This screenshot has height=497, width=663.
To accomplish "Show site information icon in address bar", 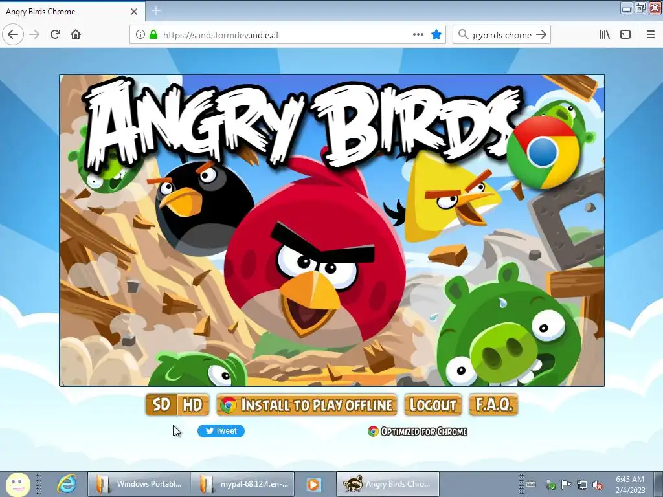I will [x=140, y=35].
